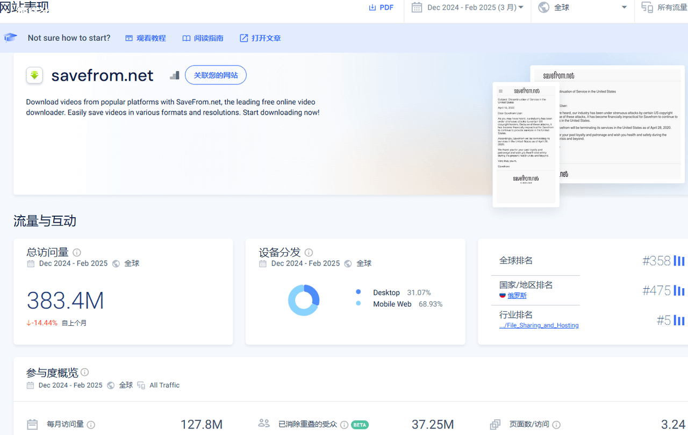
Task: Click the info icon next to 页面数/访问
Action: click(557, 425)
